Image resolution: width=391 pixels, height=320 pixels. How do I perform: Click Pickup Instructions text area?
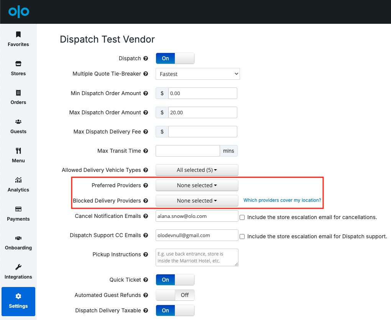click(x=197, y=257)
